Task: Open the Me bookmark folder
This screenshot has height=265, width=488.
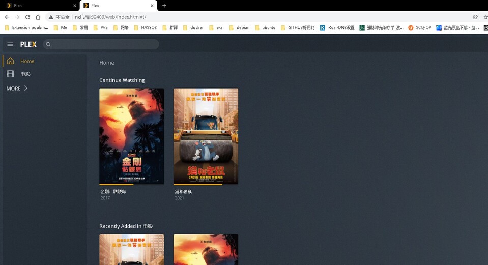Action: pyautogui.click(x=61, y=27)
